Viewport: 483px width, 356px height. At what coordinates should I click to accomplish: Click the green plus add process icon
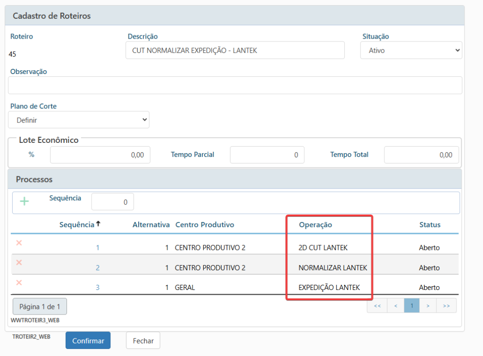click(x=24, y=201)
